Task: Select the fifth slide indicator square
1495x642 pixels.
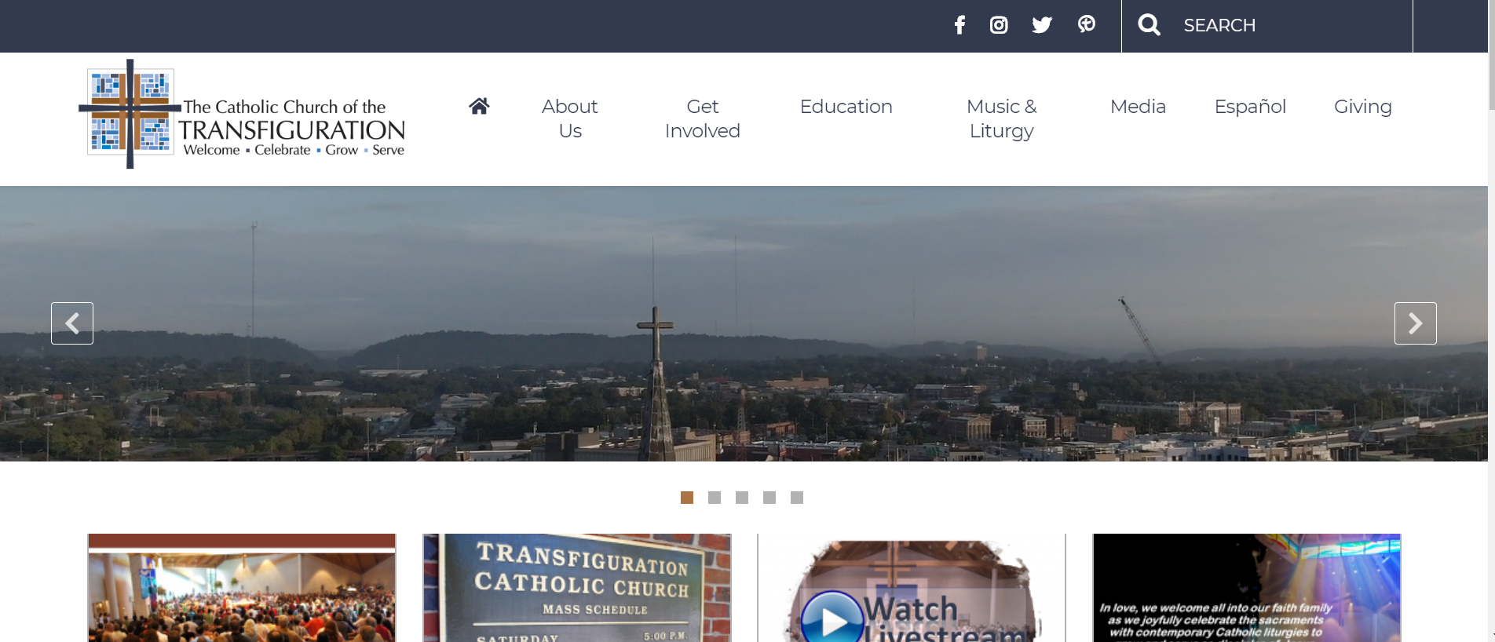Action: 797,498
